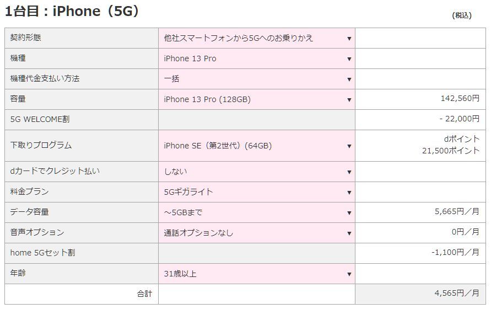
Task: Expand the 容量 storage capacity dropdown
Action: [257, 99]
